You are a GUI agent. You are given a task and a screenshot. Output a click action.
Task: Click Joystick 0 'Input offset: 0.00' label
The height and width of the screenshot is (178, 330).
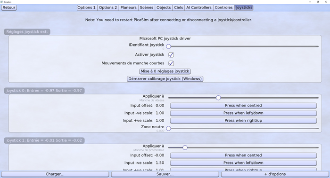pyautogui.click(x=147, y=106)
